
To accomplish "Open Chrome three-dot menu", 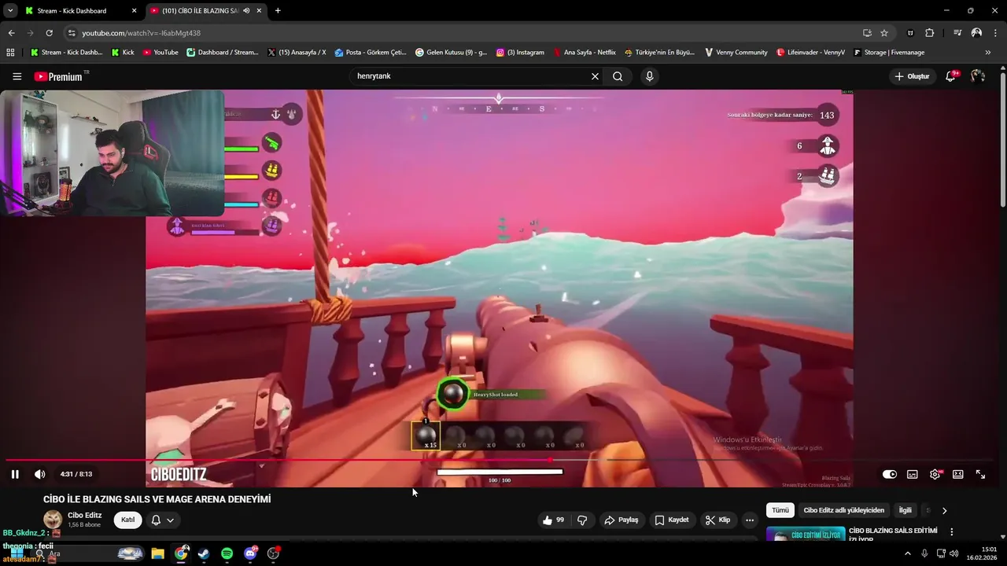I will click(x=996, y=33).
